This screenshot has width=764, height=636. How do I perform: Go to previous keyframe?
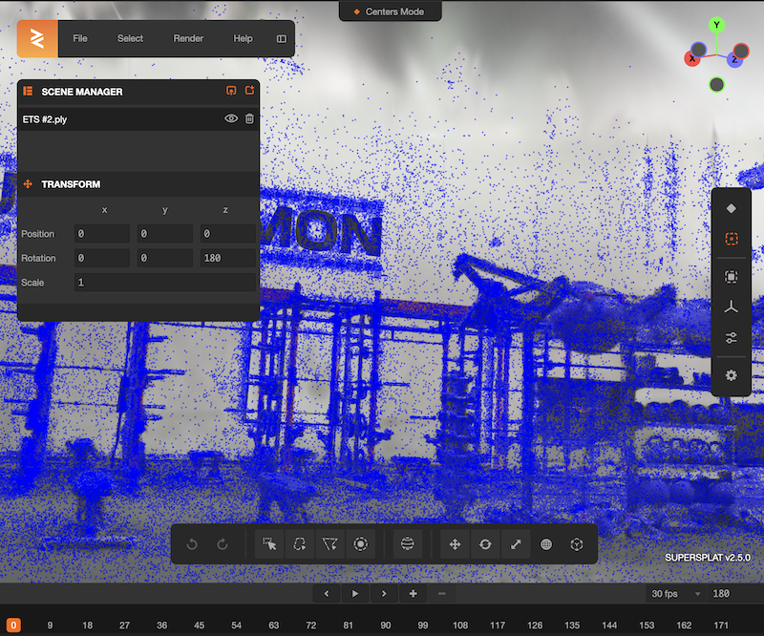pos(327,594)
